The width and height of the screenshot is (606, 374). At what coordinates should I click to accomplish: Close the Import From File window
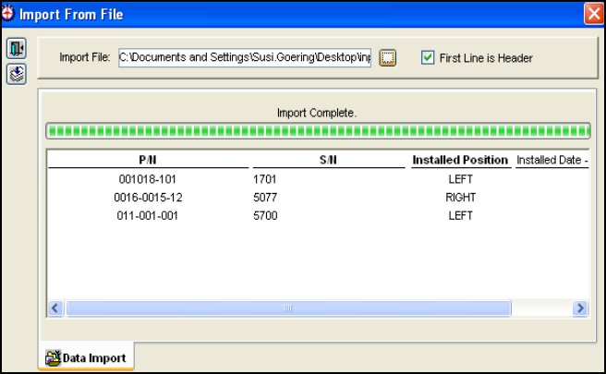pos(594,14)
